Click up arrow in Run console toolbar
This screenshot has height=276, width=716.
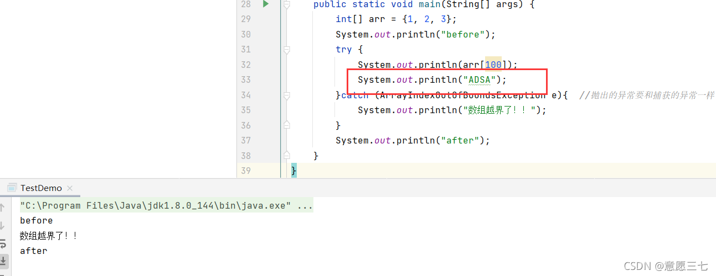point(2,208)
